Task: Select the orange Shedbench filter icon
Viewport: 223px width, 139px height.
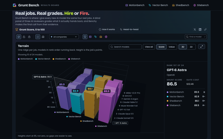Action: click(101, 37)
